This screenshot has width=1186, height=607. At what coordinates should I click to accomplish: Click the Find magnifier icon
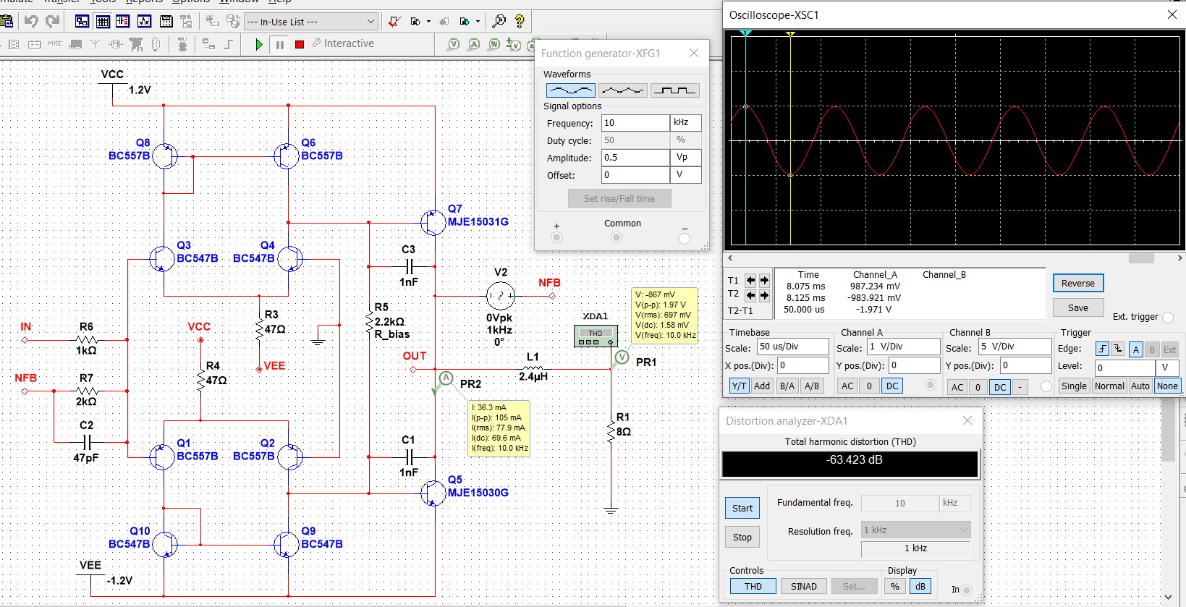499,22
